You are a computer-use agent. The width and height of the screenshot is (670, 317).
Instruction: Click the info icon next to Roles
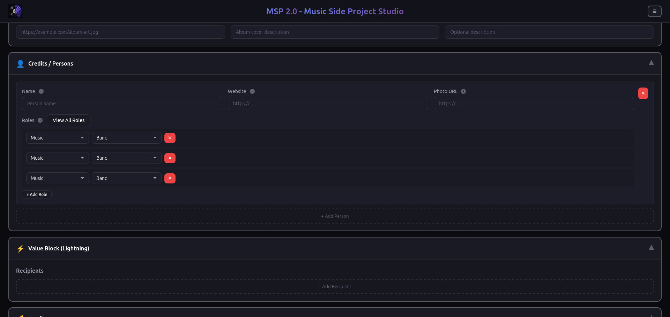tap(40, 120)
